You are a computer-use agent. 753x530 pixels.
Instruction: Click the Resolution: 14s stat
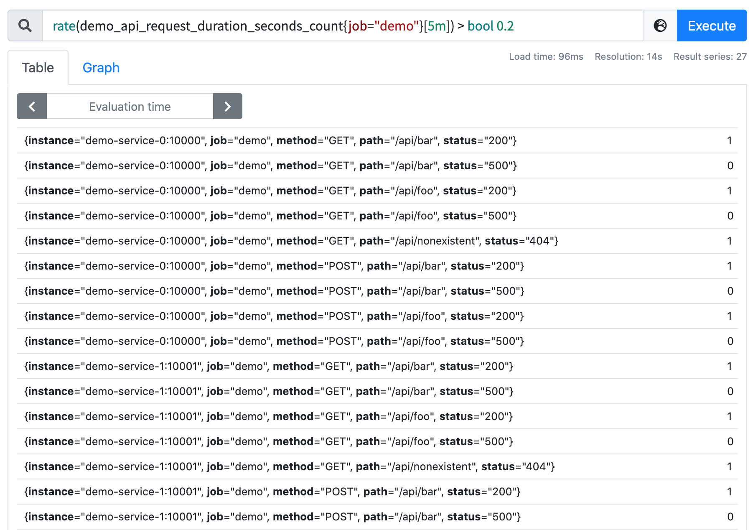pyautogui.click(x=628, y=56)
